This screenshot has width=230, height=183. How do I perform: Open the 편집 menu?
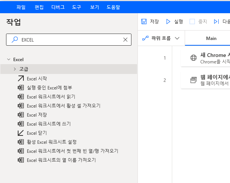[x=39, y=7]
